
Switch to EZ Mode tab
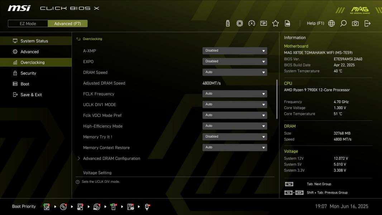pos(28,23)
